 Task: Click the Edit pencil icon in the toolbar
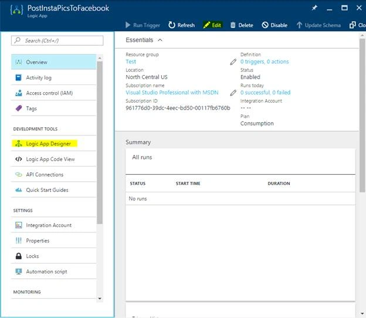coord(206,25)
